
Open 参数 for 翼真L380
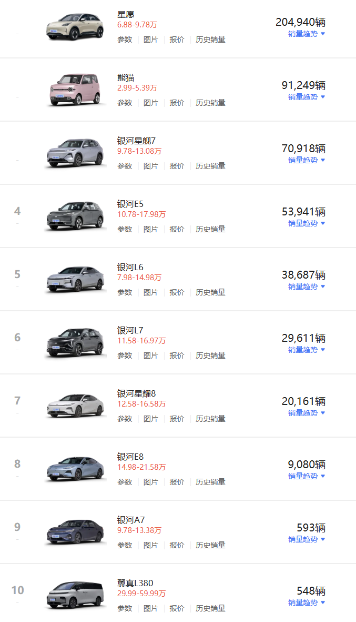[125, 608]
